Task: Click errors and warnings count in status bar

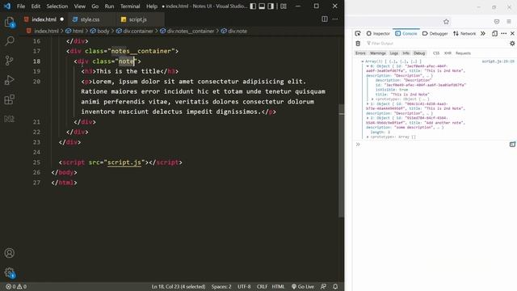Action: (x=16, y=287)
